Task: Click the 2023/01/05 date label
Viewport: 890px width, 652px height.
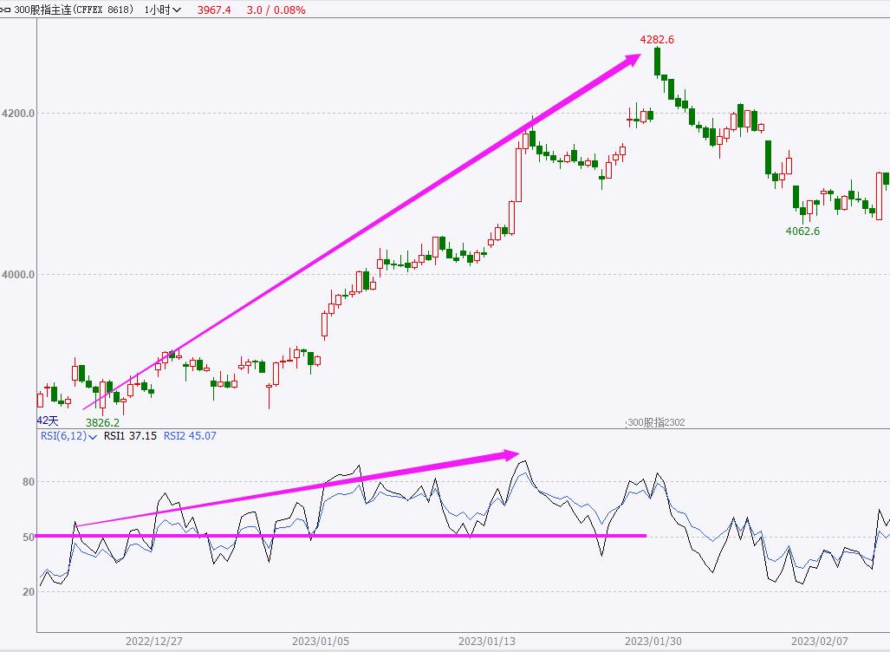Action: tap(321, 642)
